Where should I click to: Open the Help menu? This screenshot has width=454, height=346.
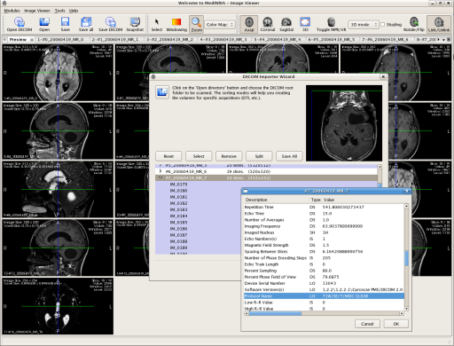74,11
